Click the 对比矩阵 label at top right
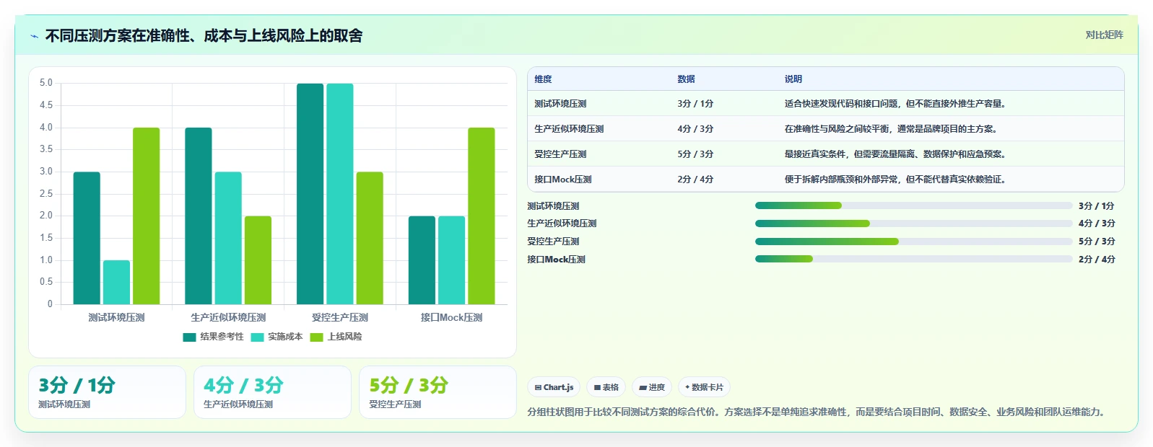 [x=1105, y=35]
